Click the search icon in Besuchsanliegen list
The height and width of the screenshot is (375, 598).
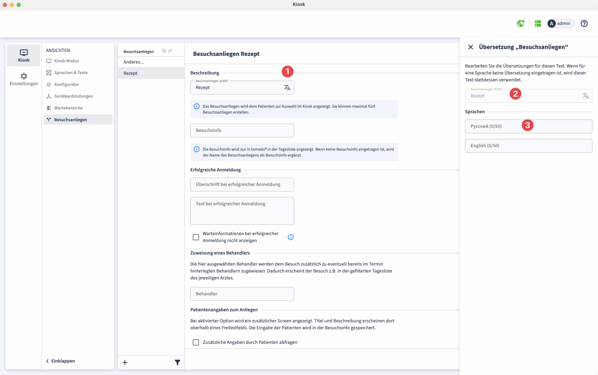[x=164, y=51]
